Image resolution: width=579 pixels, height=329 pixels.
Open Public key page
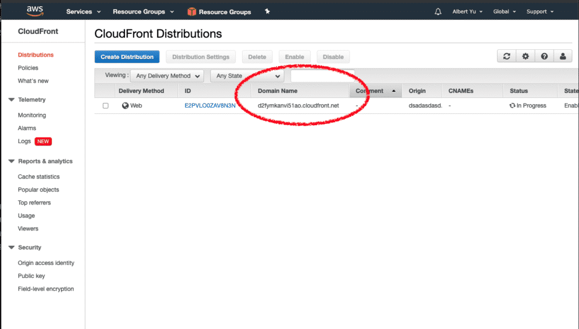pos(32,276)
